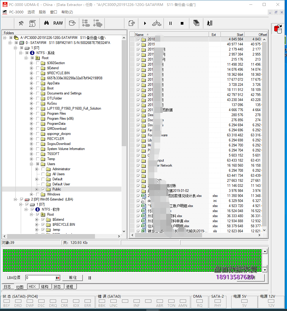287x311 pixels.
Task: Expand the Program Files folder node
Action: click(x=31, y=114)
